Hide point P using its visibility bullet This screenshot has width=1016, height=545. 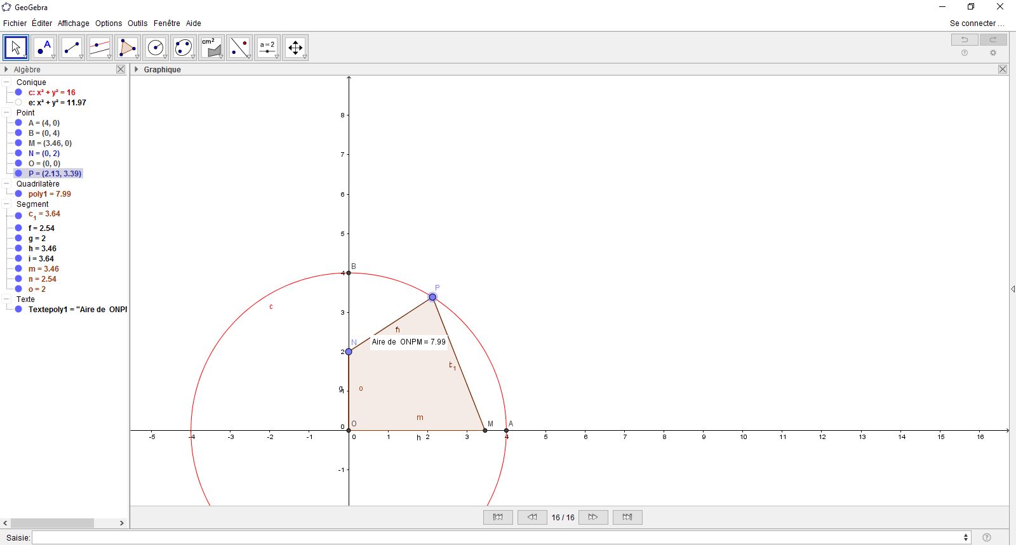[x=18, y=174]
